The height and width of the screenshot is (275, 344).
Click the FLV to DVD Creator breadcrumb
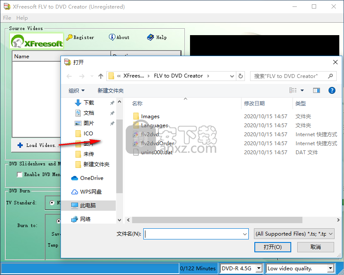pyautogui.click(x=178, y=76)
